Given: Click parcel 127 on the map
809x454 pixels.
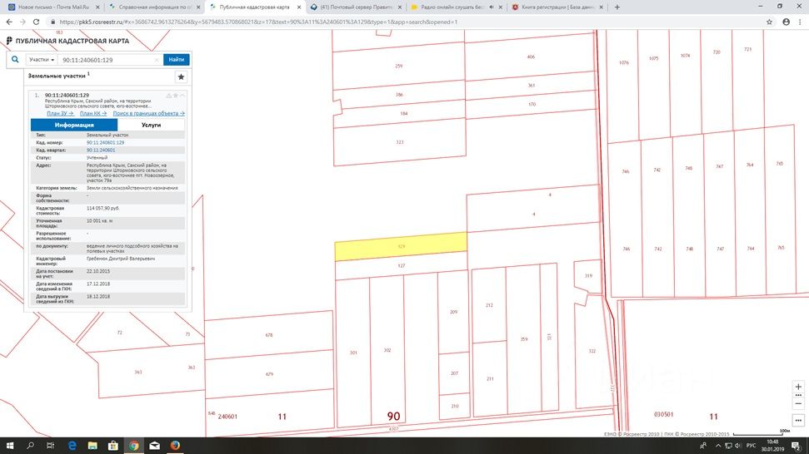Looking at the screenshot, I should point(402,266).
